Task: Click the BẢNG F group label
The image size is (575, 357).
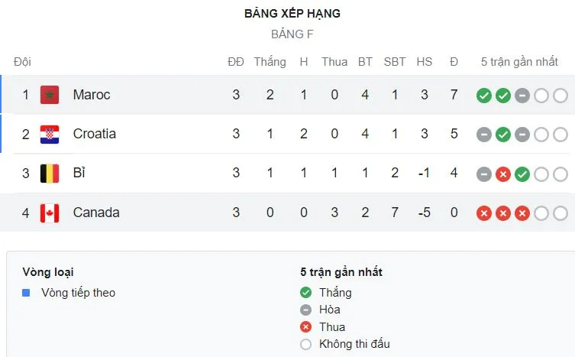Action: 292,34
